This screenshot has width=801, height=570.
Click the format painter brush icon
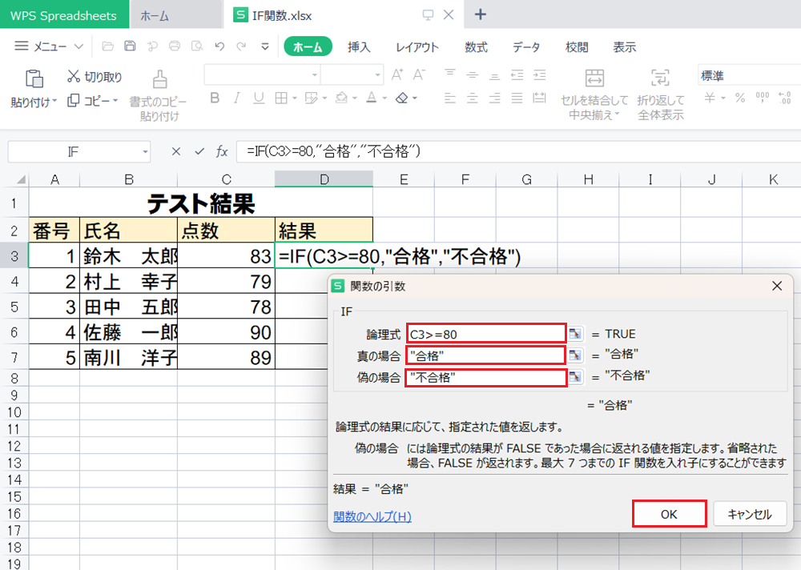(x=159, y=80)
